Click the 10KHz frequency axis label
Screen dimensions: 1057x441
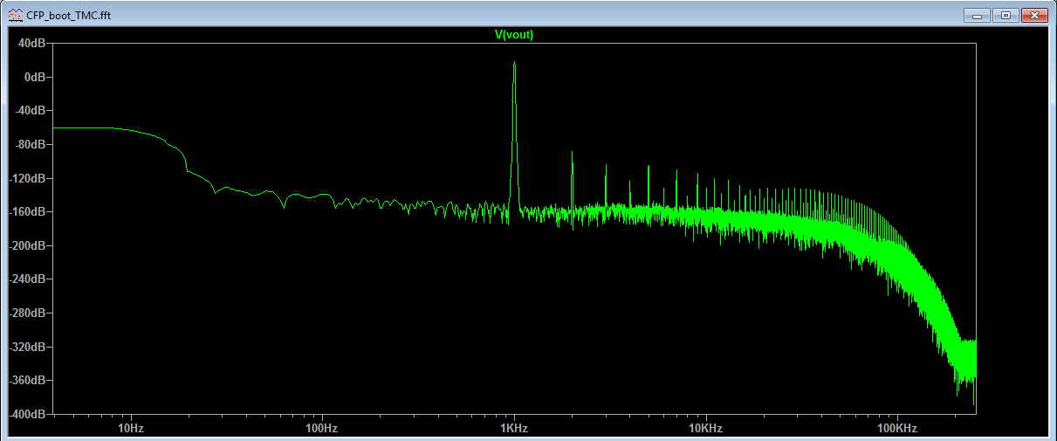coord(705,428)
